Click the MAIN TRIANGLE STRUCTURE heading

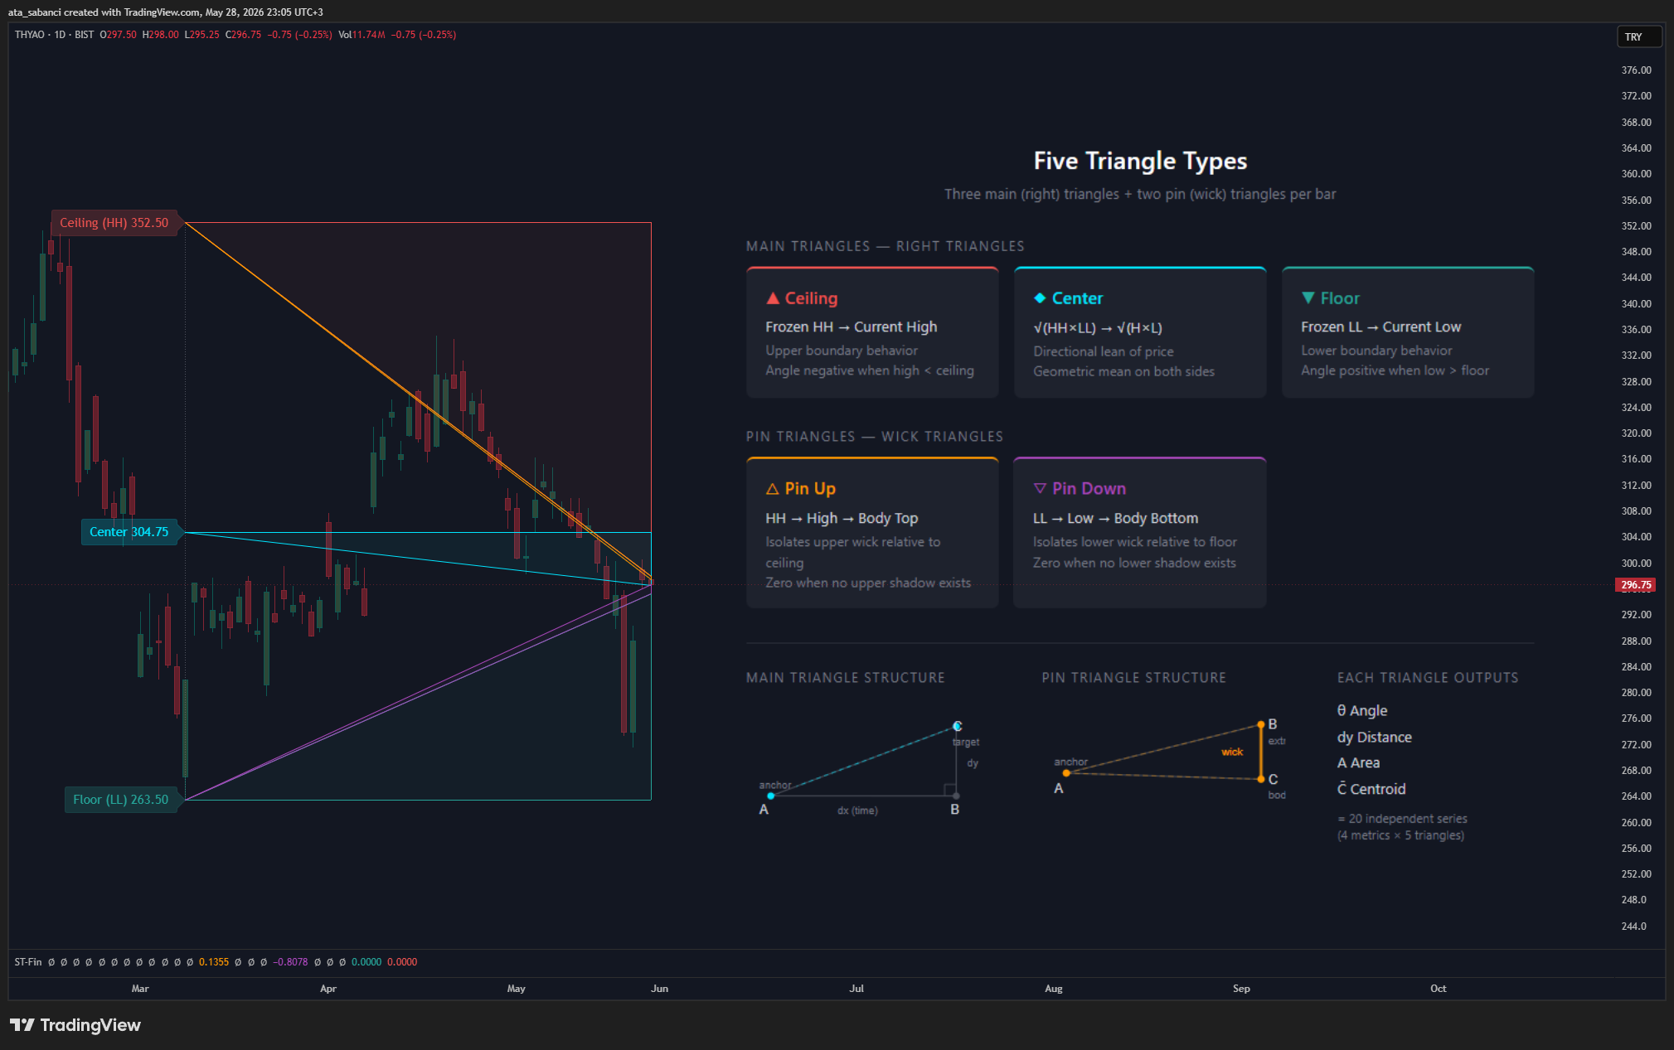(x=846, y=678)
